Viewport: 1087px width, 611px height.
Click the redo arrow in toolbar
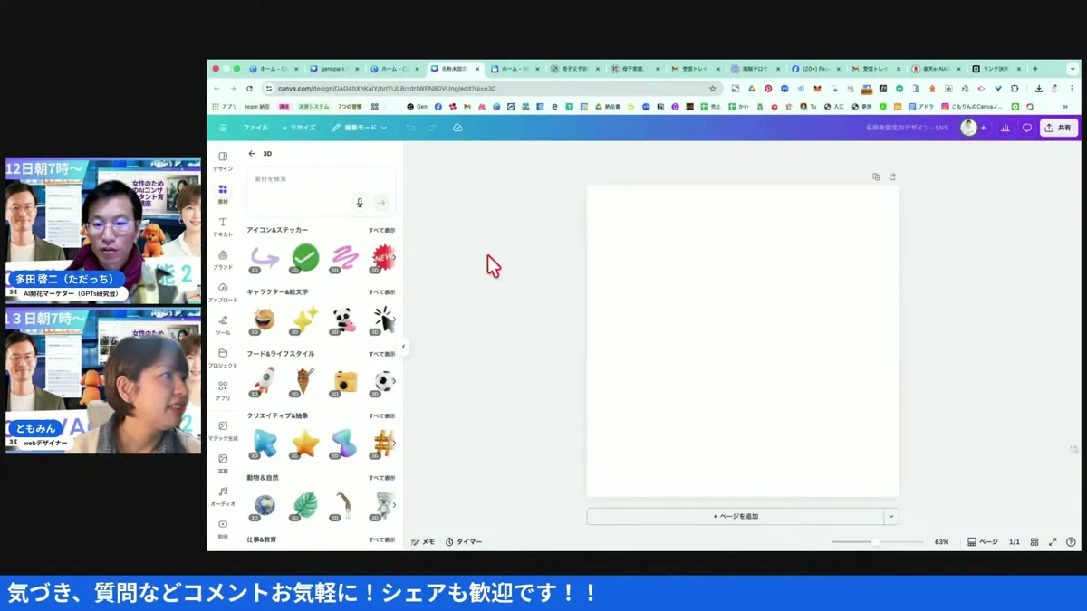[432, 128]
